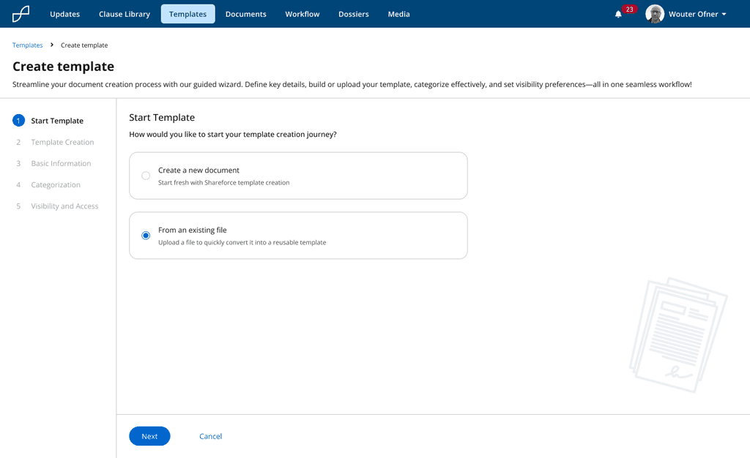750x458 pixels.
Task: Click the 'Create a new document' option label
Action: (x=198, y=170)
